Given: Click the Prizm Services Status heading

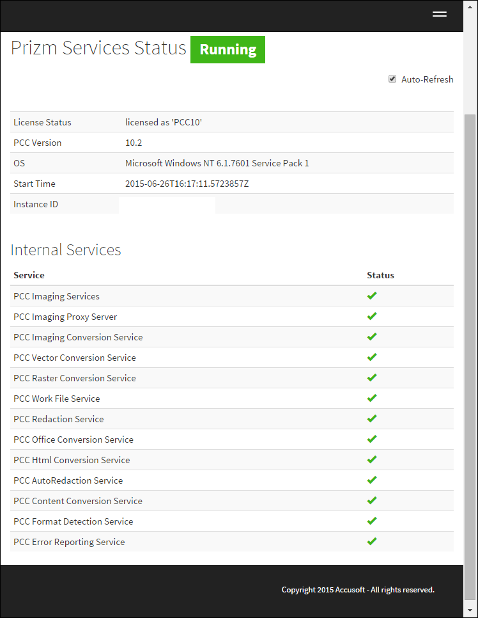Looking at the screenshot, I should click(98, 47).
